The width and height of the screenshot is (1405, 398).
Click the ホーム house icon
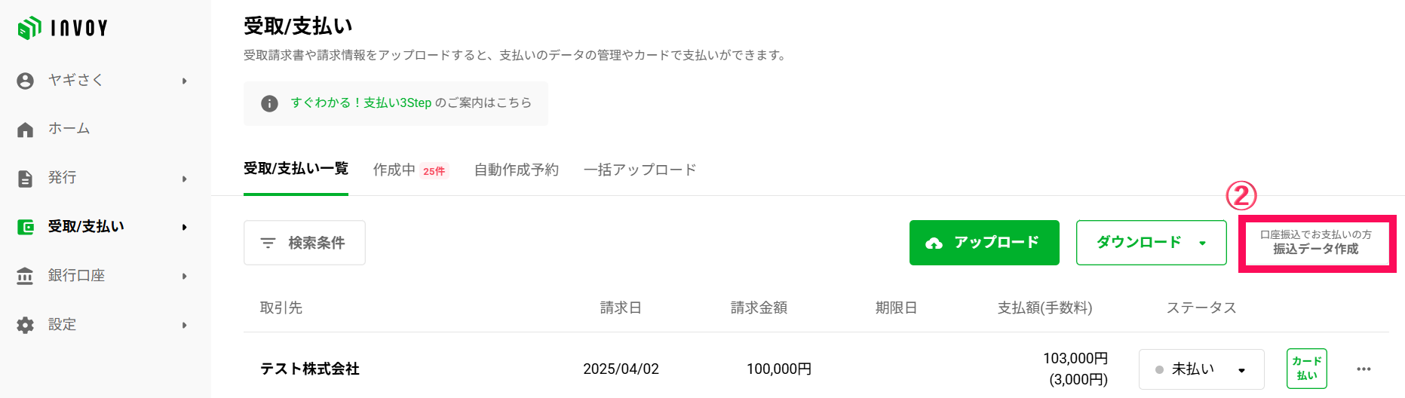pos(25,130)
